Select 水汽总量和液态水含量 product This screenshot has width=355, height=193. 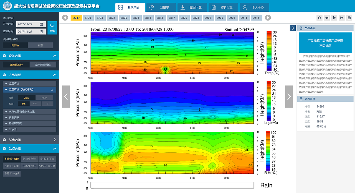coord(30,112)
